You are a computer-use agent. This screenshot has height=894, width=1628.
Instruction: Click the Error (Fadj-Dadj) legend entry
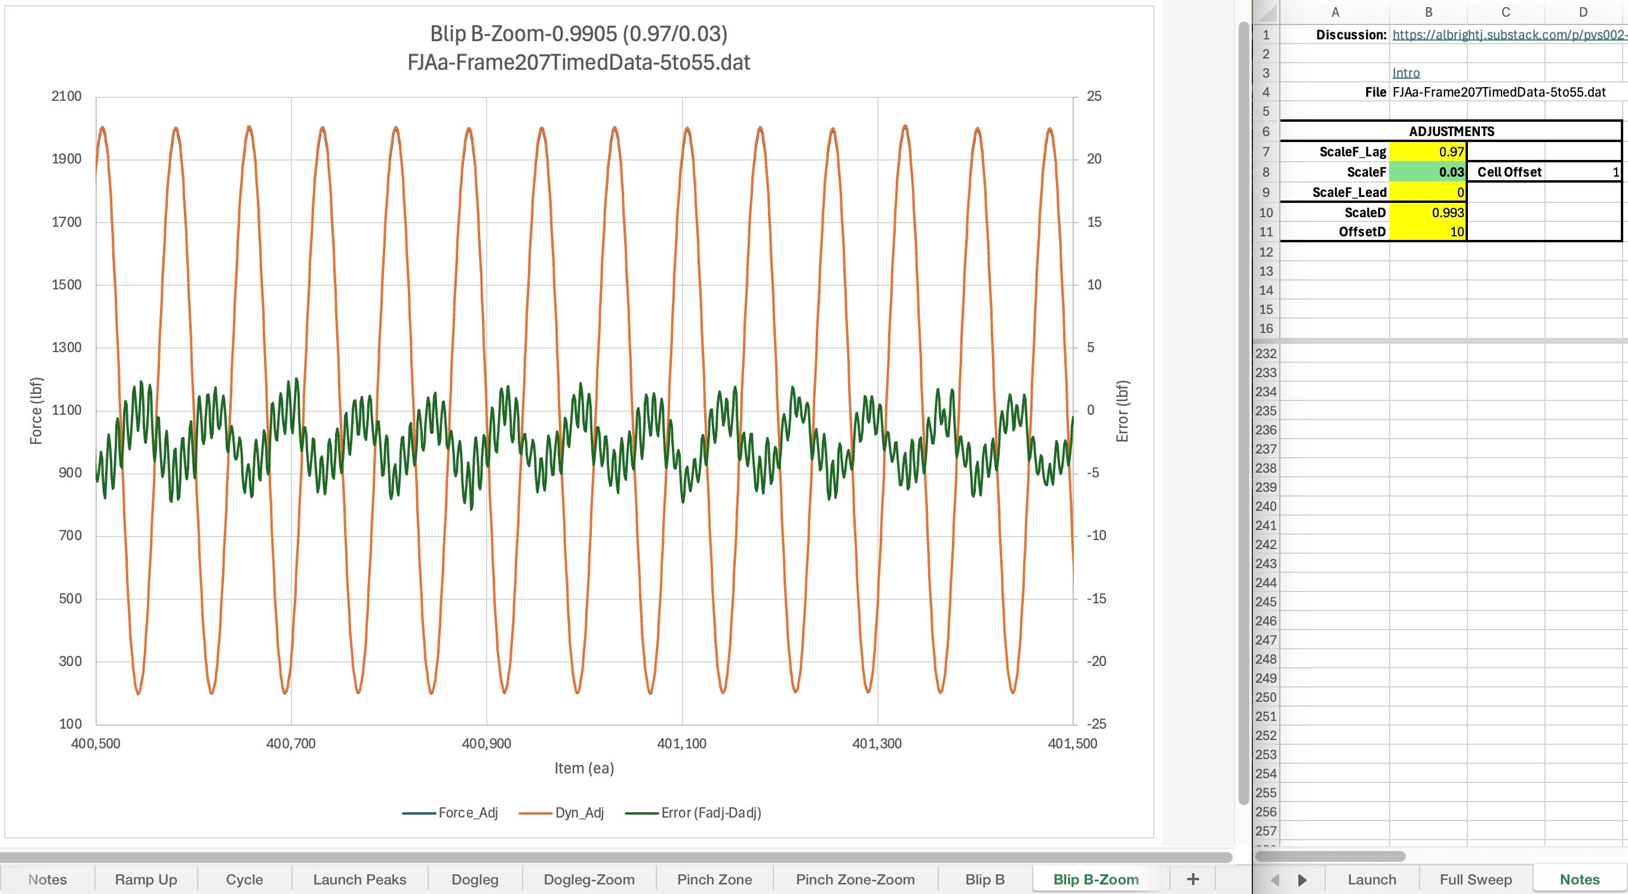pyautogui.click(x=710, y=813)
